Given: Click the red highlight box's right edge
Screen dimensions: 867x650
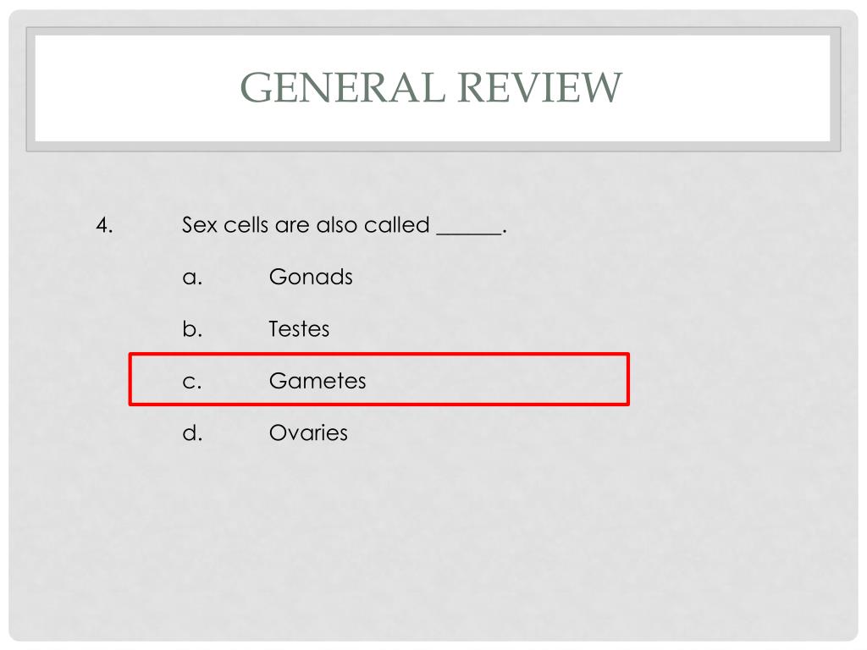Looking at the screenshot, I should tap(628, 379).
